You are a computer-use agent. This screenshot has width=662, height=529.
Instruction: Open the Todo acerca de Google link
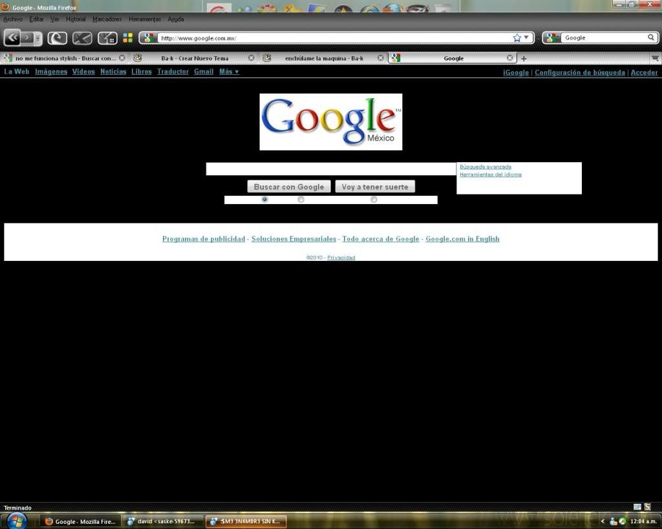click(381, 239)
